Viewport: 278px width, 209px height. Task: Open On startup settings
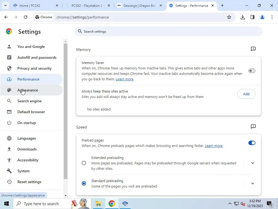pos(31,123)
